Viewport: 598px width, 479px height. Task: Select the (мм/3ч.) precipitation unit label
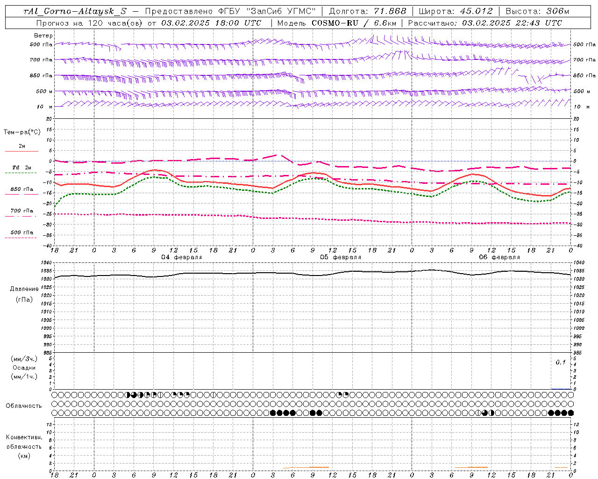[x=24, y=359]
